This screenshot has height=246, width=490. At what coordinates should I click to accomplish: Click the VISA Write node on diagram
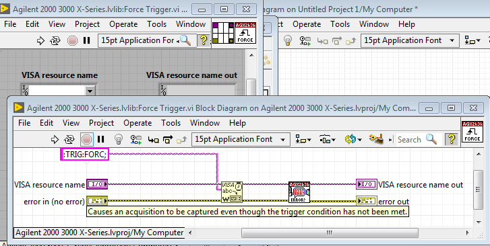click(x=232, y=192)
